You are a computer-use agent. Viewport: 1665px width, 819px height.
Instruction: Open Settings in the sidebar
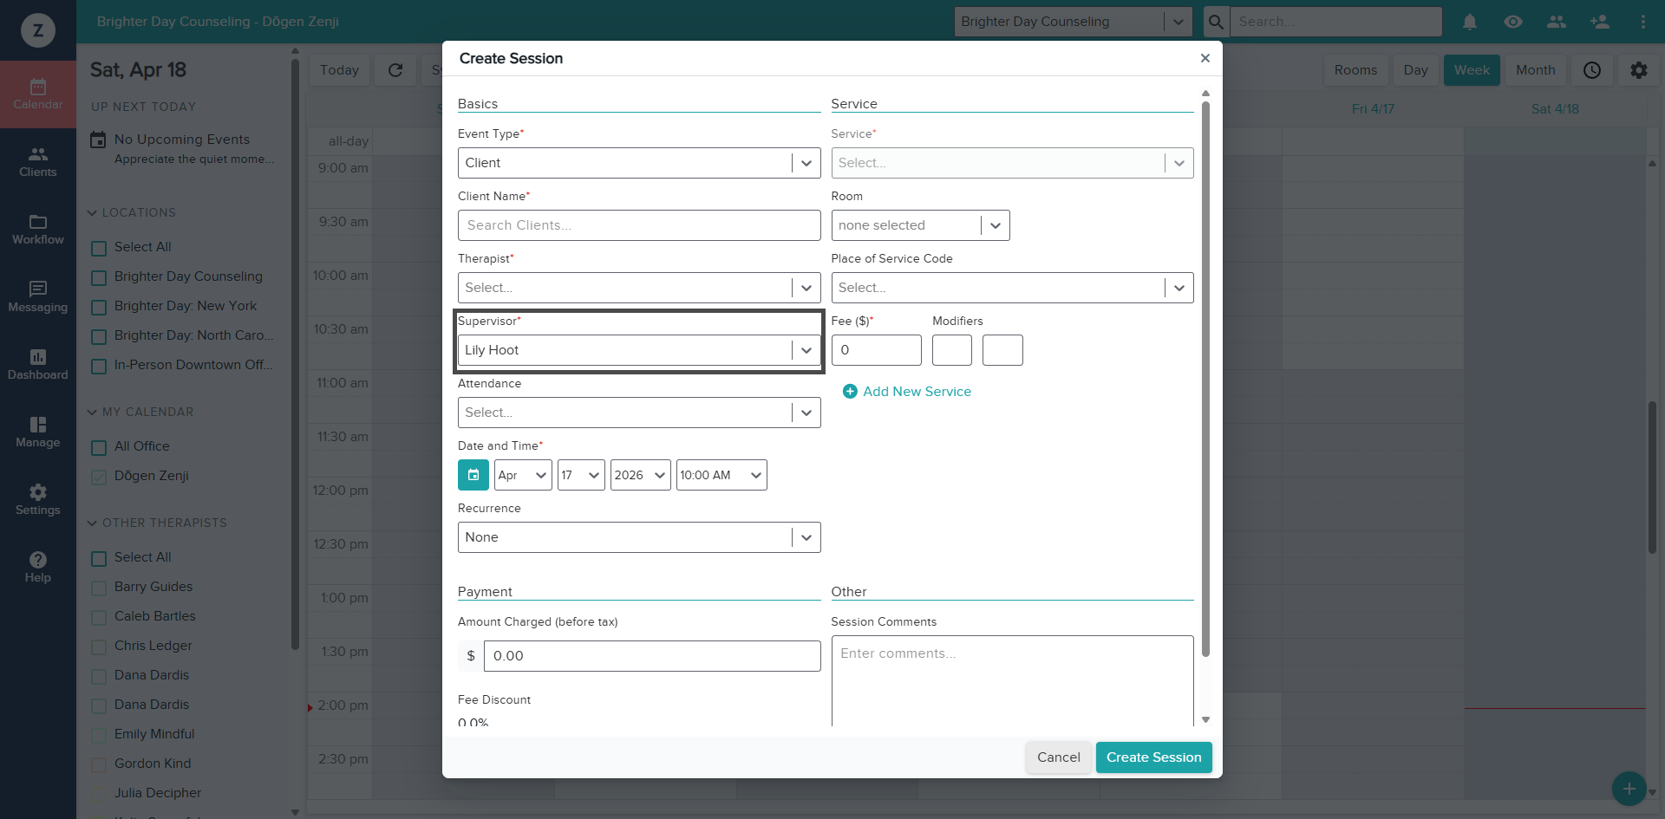38,500
